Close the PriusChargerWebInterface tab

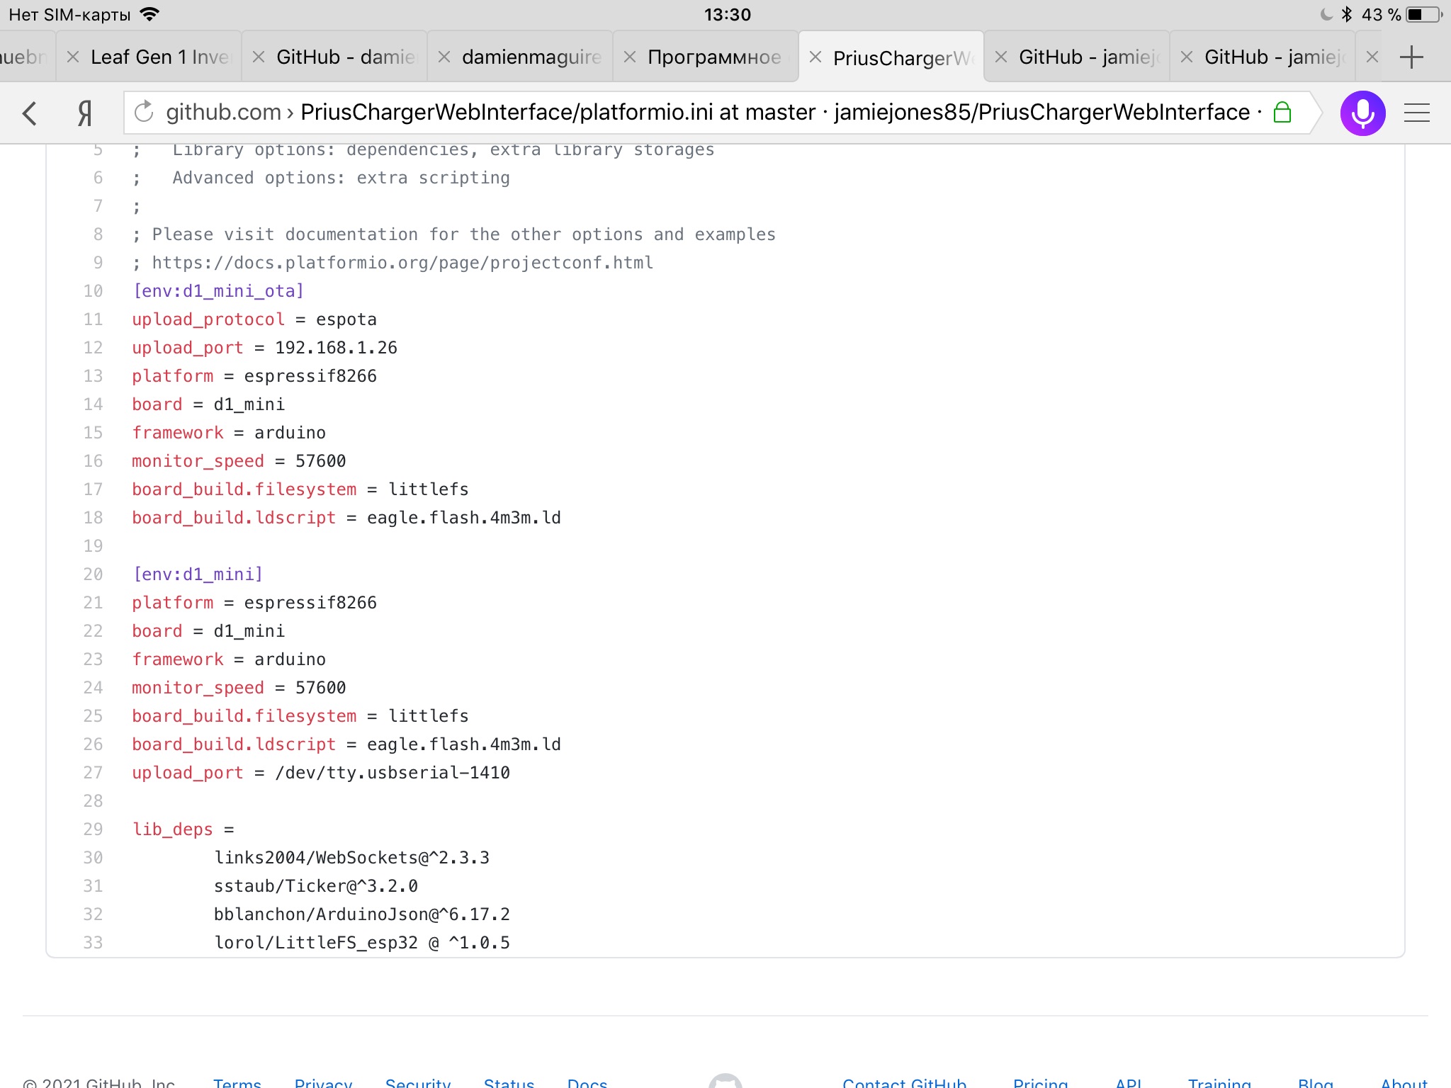point(815,57)
